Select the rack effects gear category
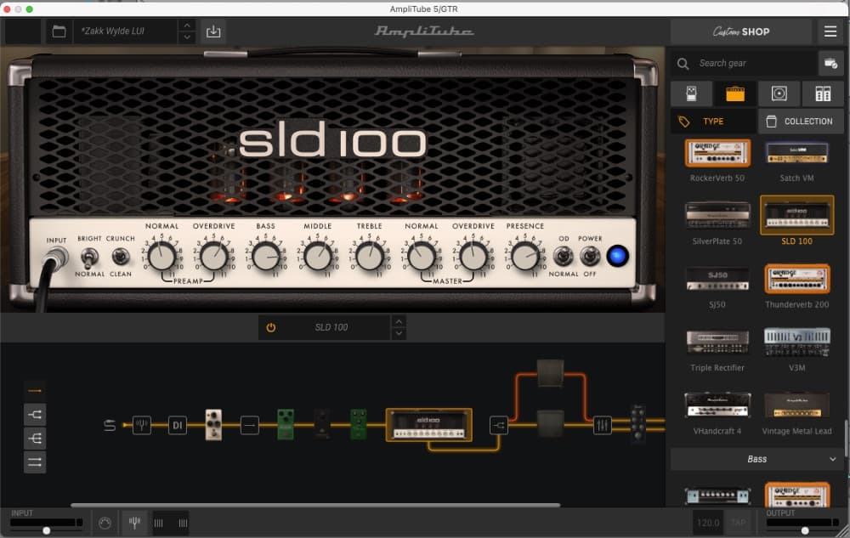The image size is (850, 538). (822, 93)
